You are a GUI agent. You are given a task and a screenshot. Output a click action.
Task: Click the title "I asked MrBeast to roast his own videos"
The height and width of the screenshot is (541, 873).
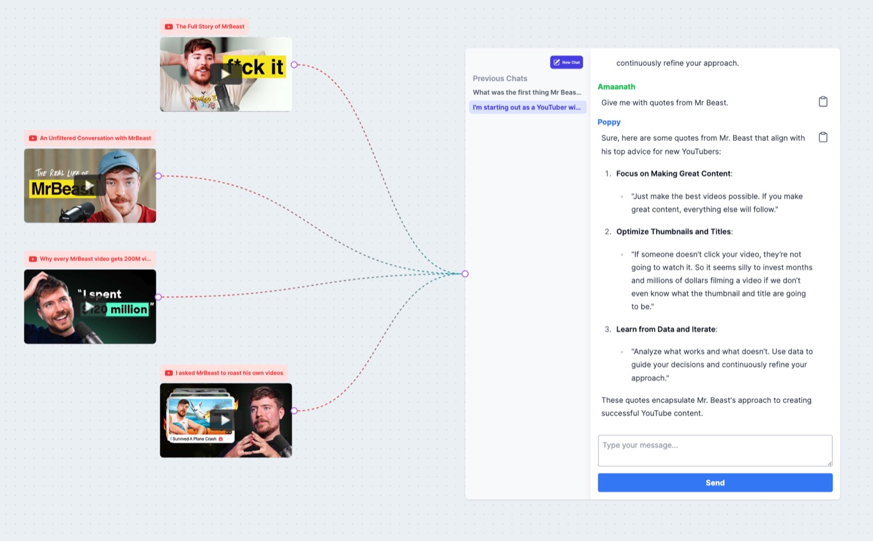229,373
